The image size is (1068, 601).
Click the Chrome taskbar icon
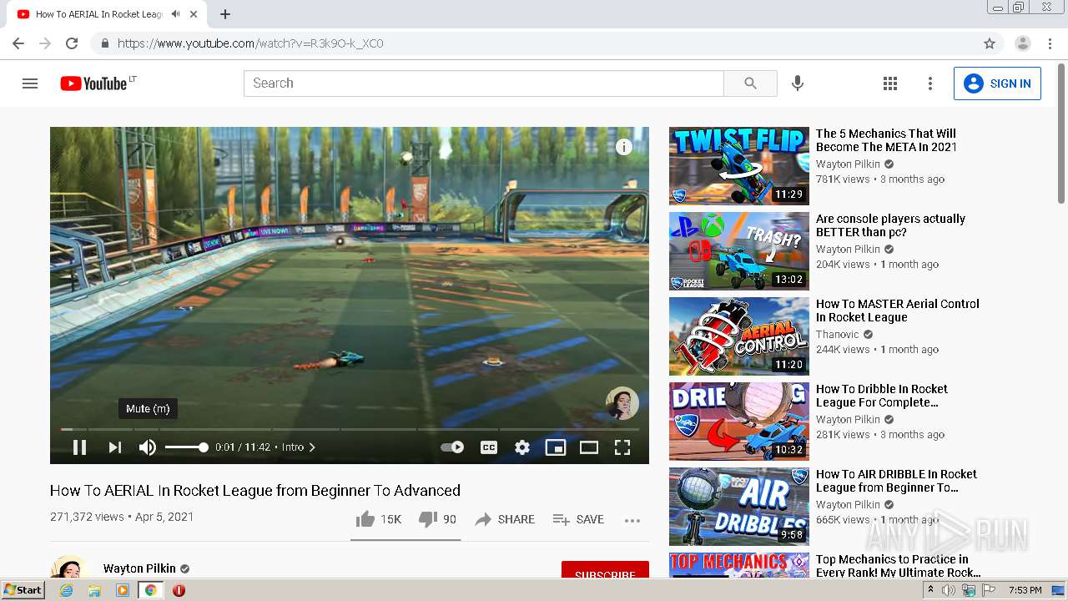(x=150, y=590)
